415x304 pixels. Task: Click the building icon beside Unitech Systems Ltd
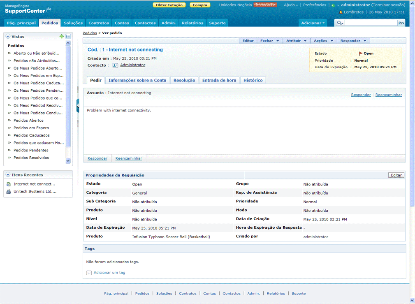click(9, 191)
